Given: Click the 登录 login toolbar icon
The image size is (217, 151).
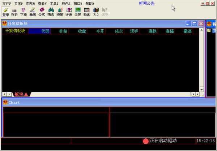Looking at the screenshot, I should click(x=5, y=12).
